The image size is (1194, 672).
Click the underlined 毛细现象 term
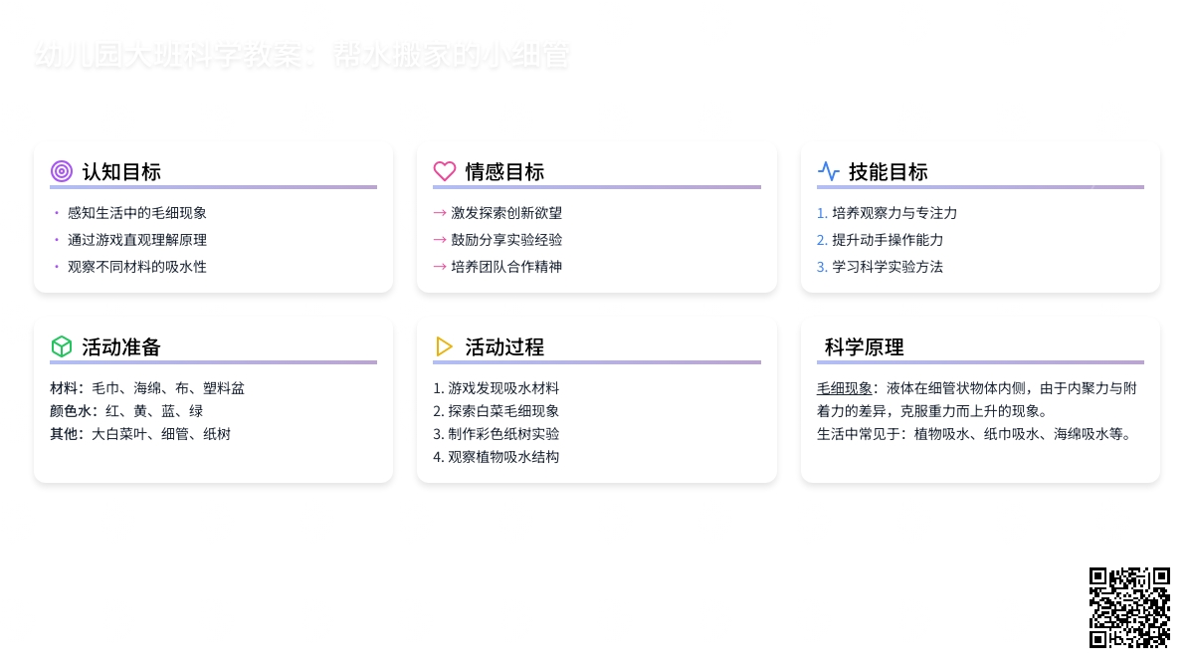pos(844,388)
